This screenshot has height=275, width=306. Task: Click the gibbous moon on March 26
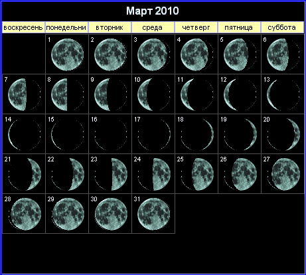[240, 174]
